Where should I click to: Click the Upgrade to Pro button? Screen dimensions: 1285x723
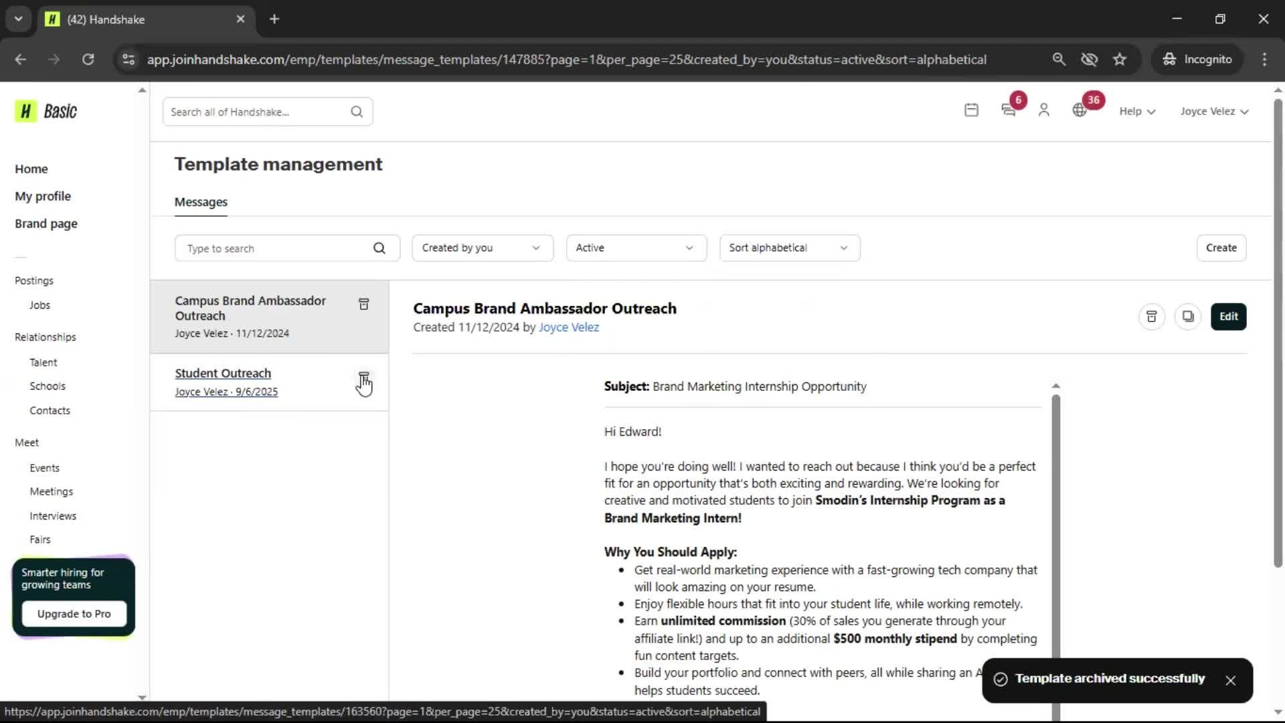(74, 614)
